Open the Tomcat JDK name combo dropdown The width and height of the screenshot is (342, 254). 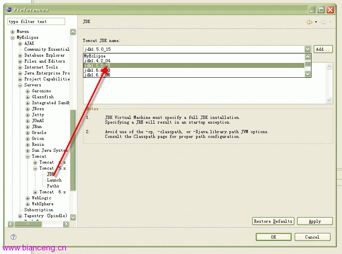[307, 49]
